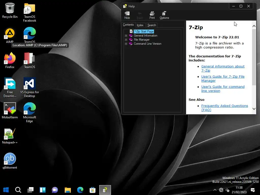Click the scroll down arrow in help pane
Viewport: 260px width, 195px height.
click(254, 109)
